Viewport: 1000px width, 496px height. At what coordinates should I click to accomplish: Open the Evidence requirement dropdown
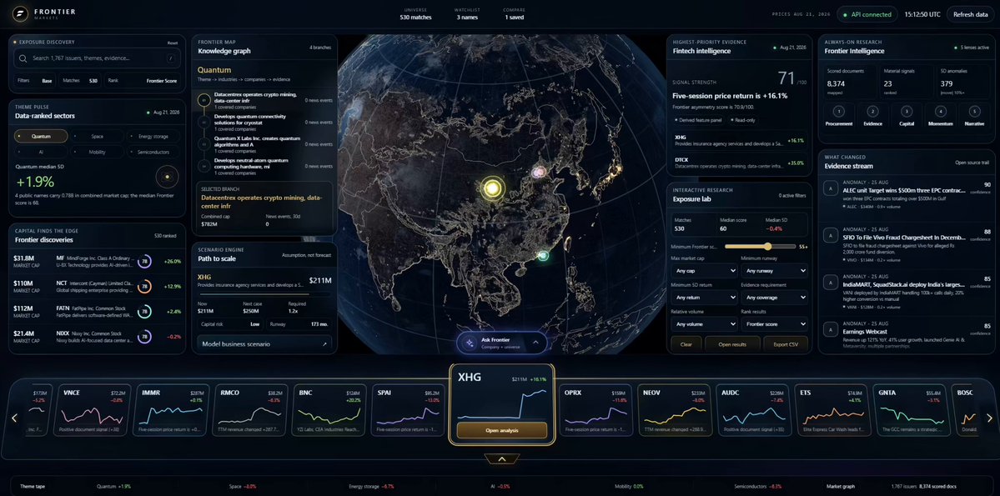tap(774, 298)
